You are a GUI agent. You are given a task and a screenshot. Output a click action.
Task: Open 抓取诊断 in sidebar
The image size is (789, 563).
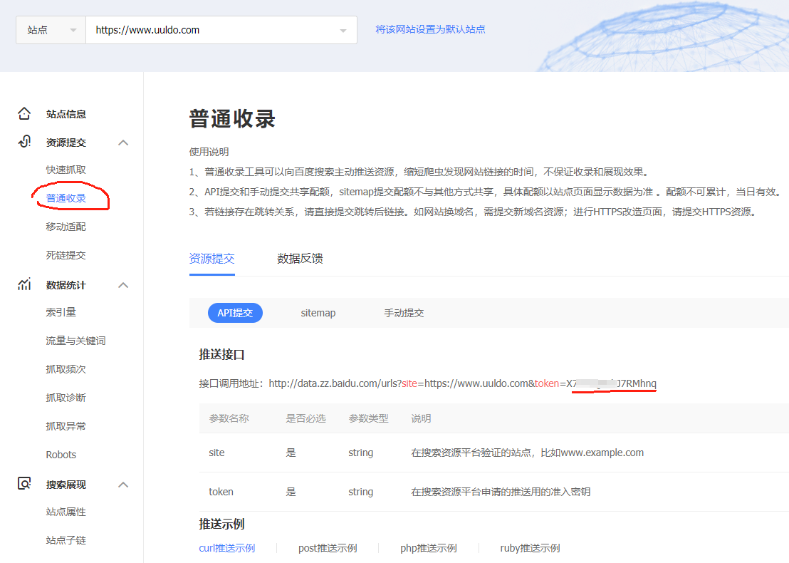point(66,398)
